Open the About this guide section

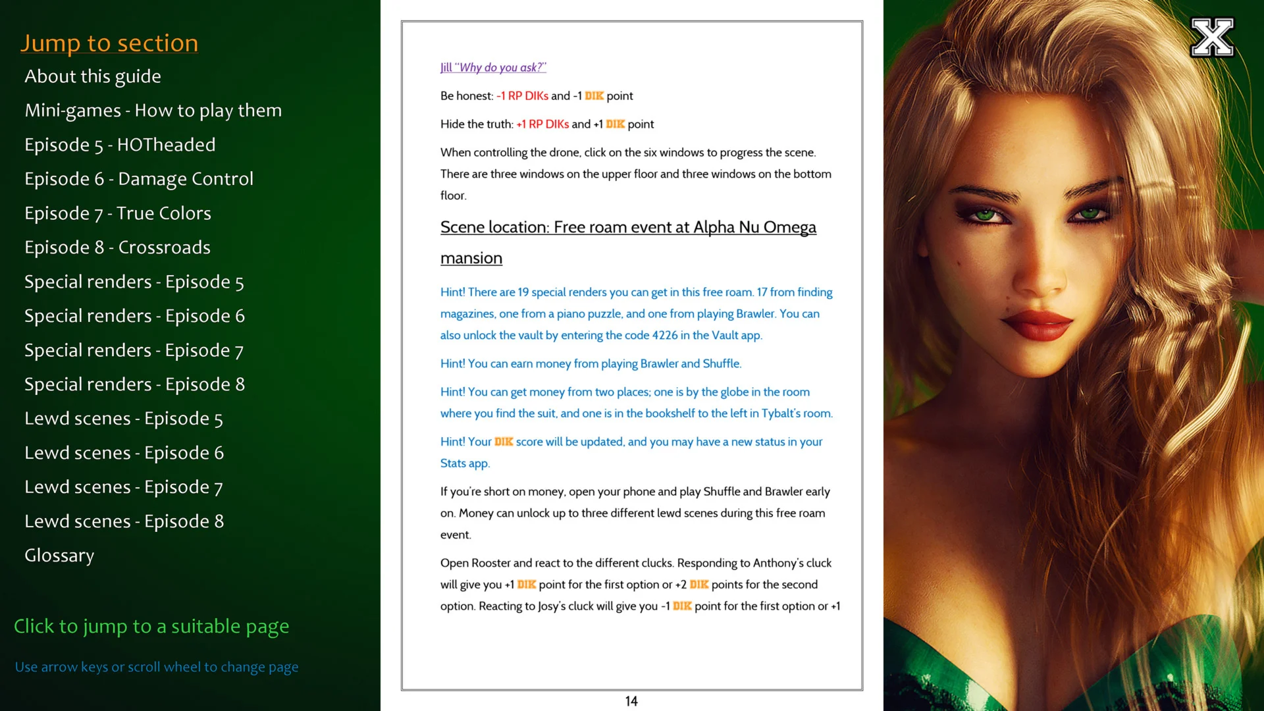(93, 76)
